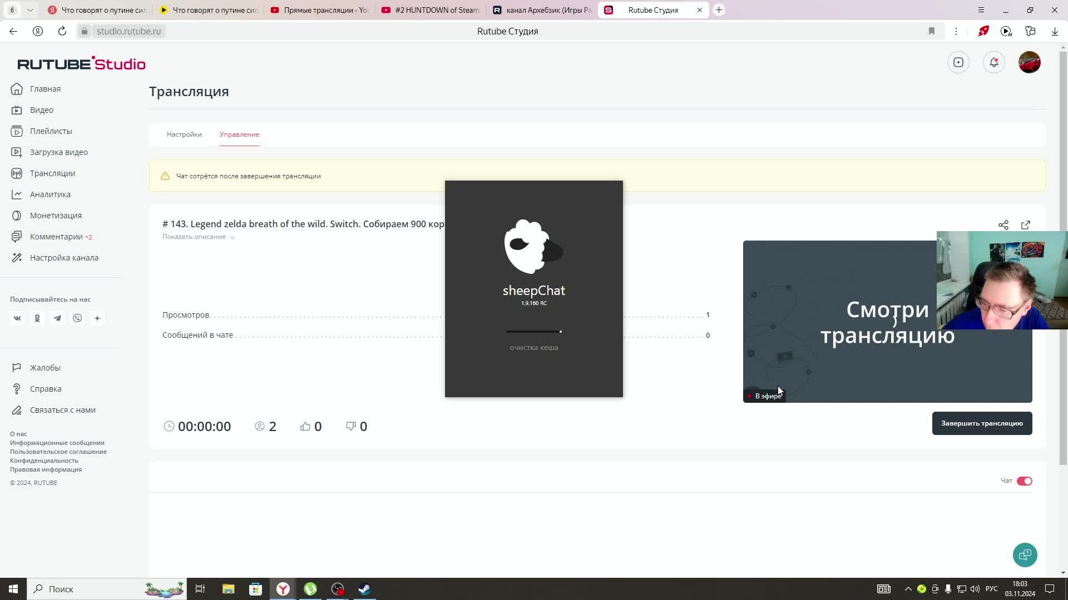
Task: Select the Управление tab
Action: [239, 134]
